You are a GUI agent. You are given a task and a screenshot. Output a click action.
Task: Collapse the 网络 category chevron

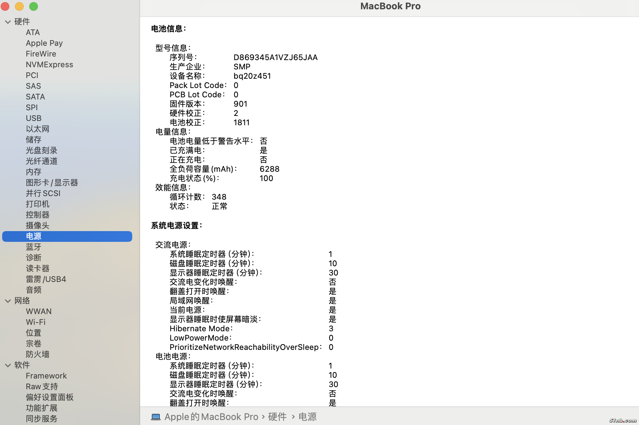pyautogui.click(x=8, y=301)
